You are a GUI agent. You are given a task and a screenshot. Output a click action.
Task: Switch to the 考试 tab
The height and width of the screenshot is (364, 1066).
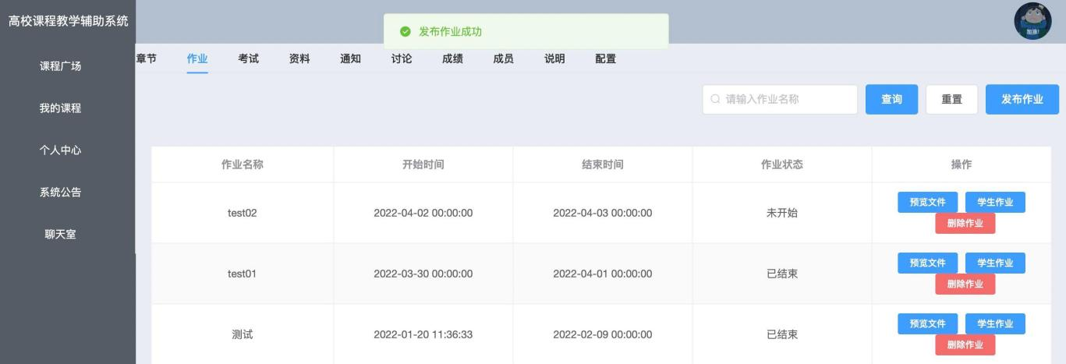[249, 58]
